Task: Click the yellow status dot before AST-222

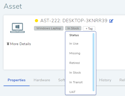Action: pos(36,21)
